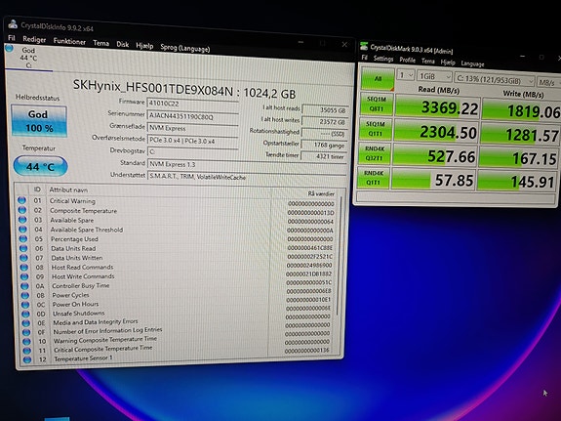Select the blue status orb for Critical Warning
Screen dimensions: 561x421
21,200
